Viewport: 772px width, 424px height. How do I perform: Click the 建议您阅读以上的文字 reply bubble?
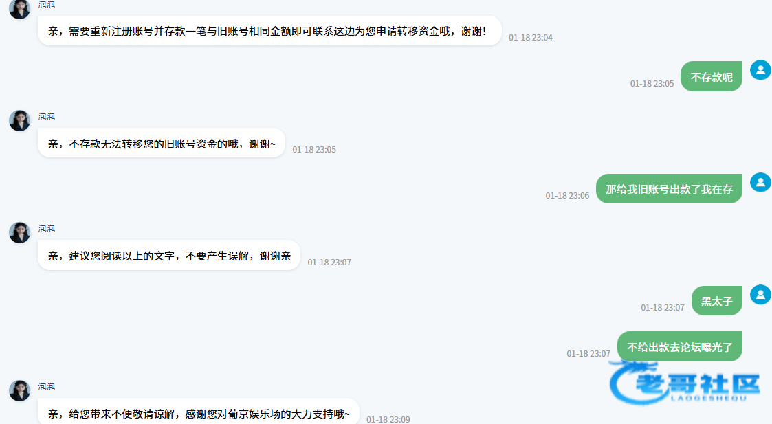169,255
